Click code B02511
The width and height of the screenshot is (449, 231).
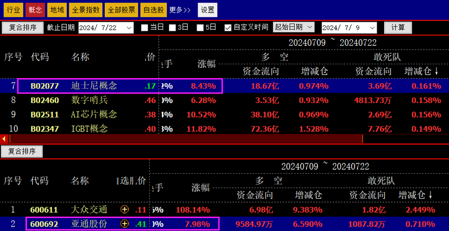(45, 115)
